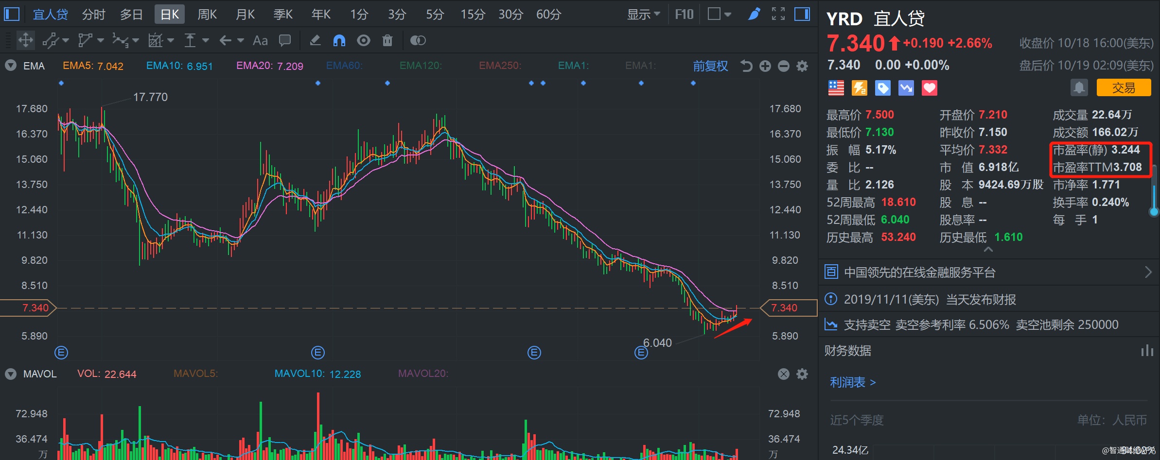Viewport: 1160px width, 460px height.
Task: Click the company profile document icon
Action: [x=831, y=272]
